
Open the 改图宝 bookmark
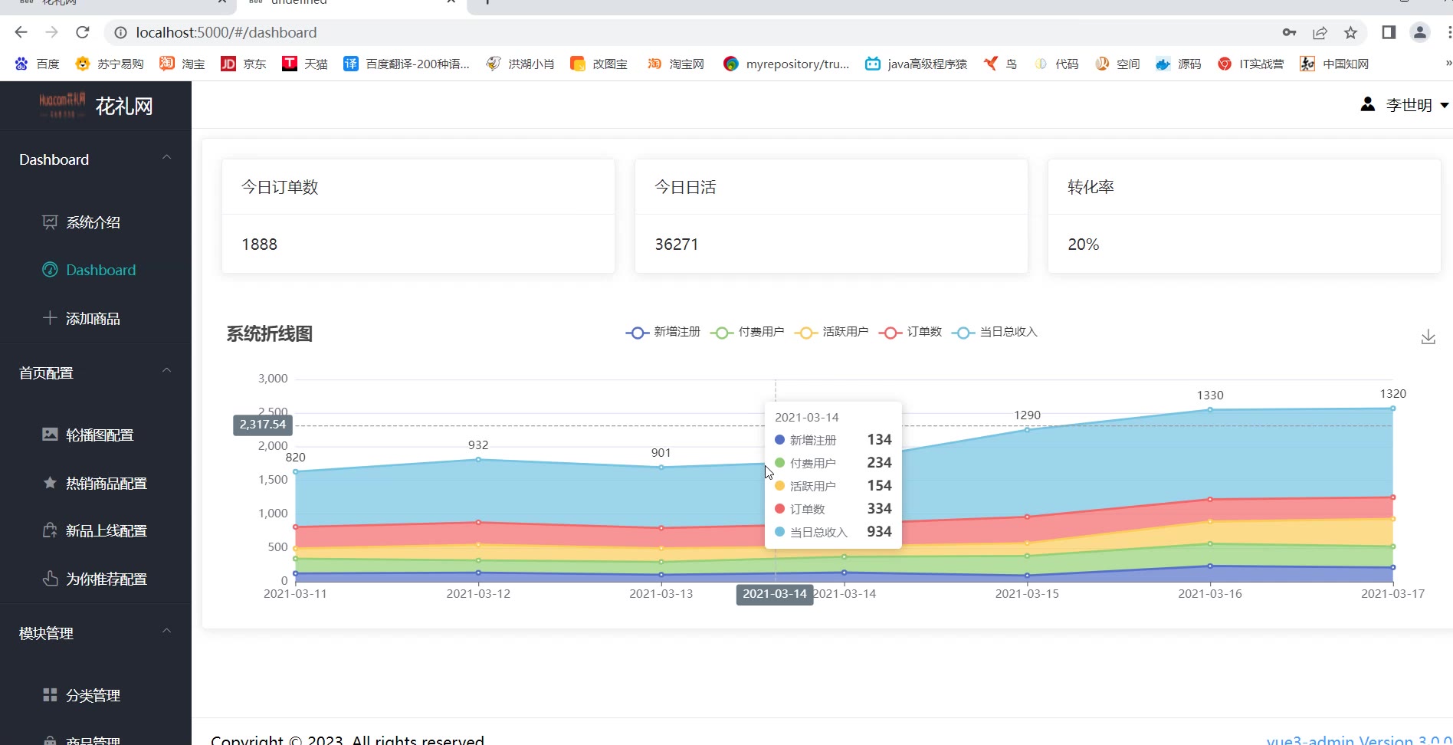pos(599,64)
